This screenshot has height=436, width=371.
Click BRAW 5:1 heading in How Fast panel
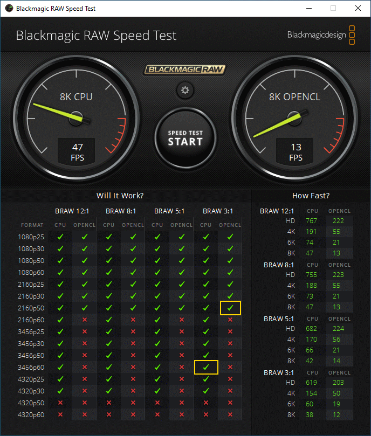coord(279,319)
